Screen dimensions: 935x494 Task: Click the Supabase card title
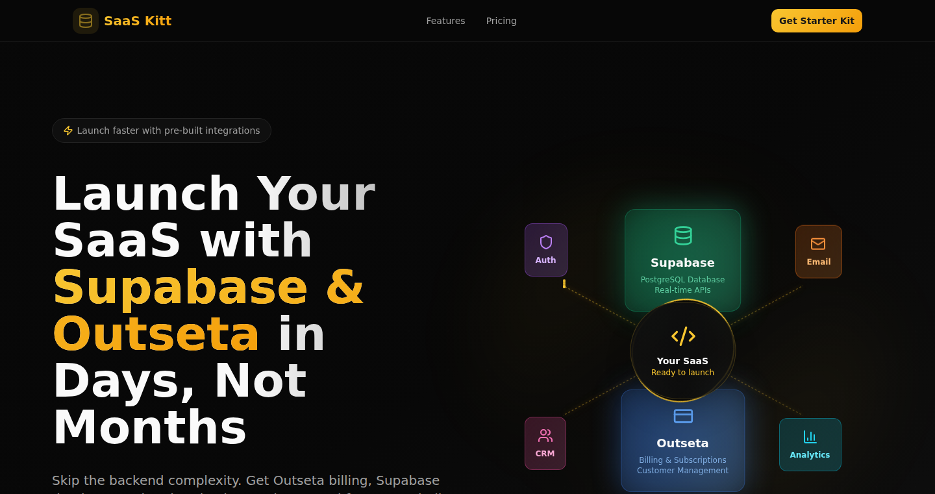pyautogui.click(x=682, y=263)
